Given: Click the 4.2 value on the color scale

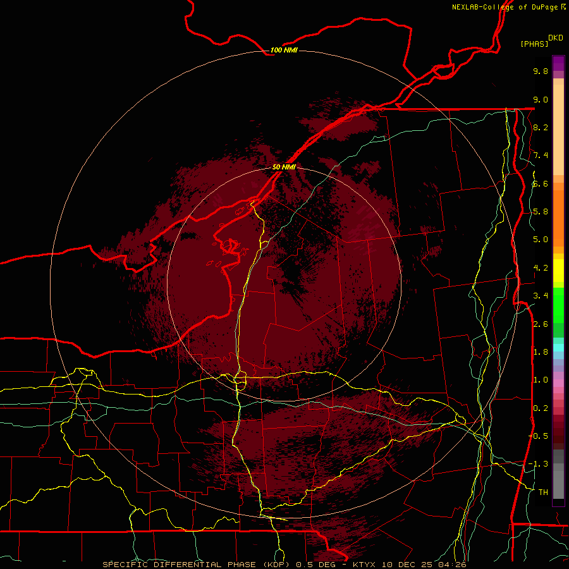Looking at the screenshot, I should coord(541,268).
